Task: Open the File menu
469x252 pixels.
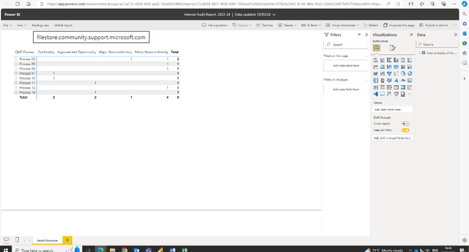Action: click(x=8, y=25)
